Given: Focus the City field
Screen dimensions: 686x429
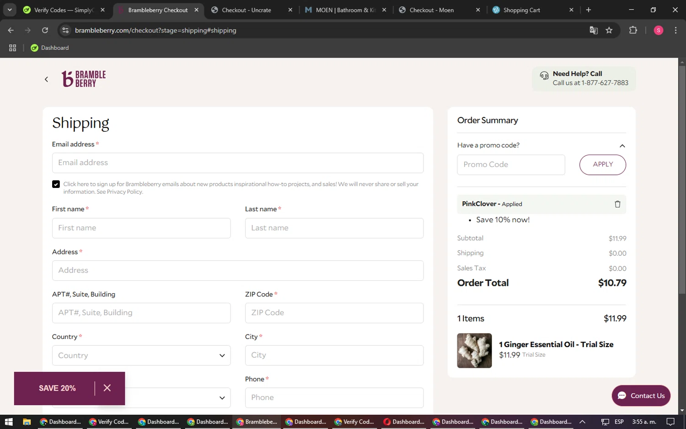Looking at the screenshot, I should (x=334, y=355).
